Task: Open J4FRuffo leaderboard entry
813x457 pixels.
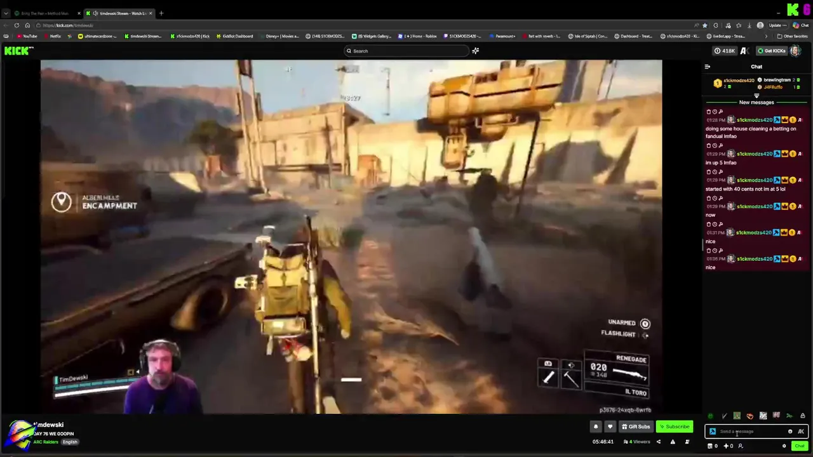Action: pyautogui.click(x=779, y=87)
